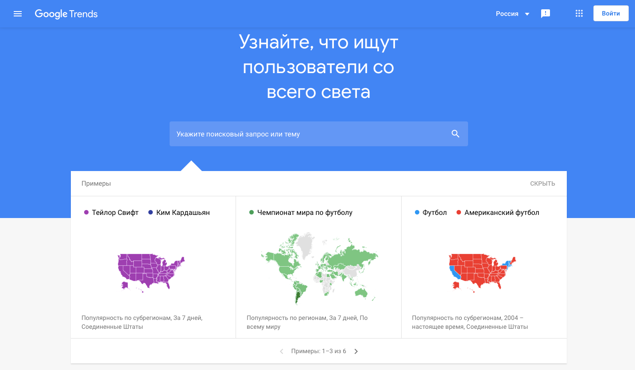
Task: Go to previous examples page arrow
Action: 282,351
